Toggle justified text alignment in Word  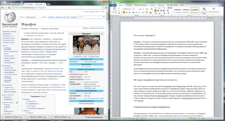point(164,10)
